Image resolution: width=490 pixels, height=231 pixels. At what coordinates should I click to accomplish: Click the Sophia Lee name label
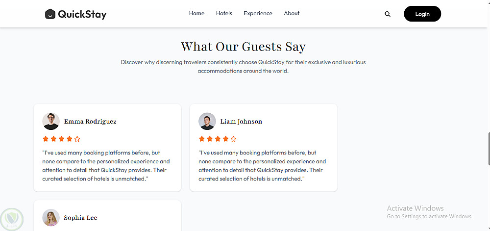[80, 217]
